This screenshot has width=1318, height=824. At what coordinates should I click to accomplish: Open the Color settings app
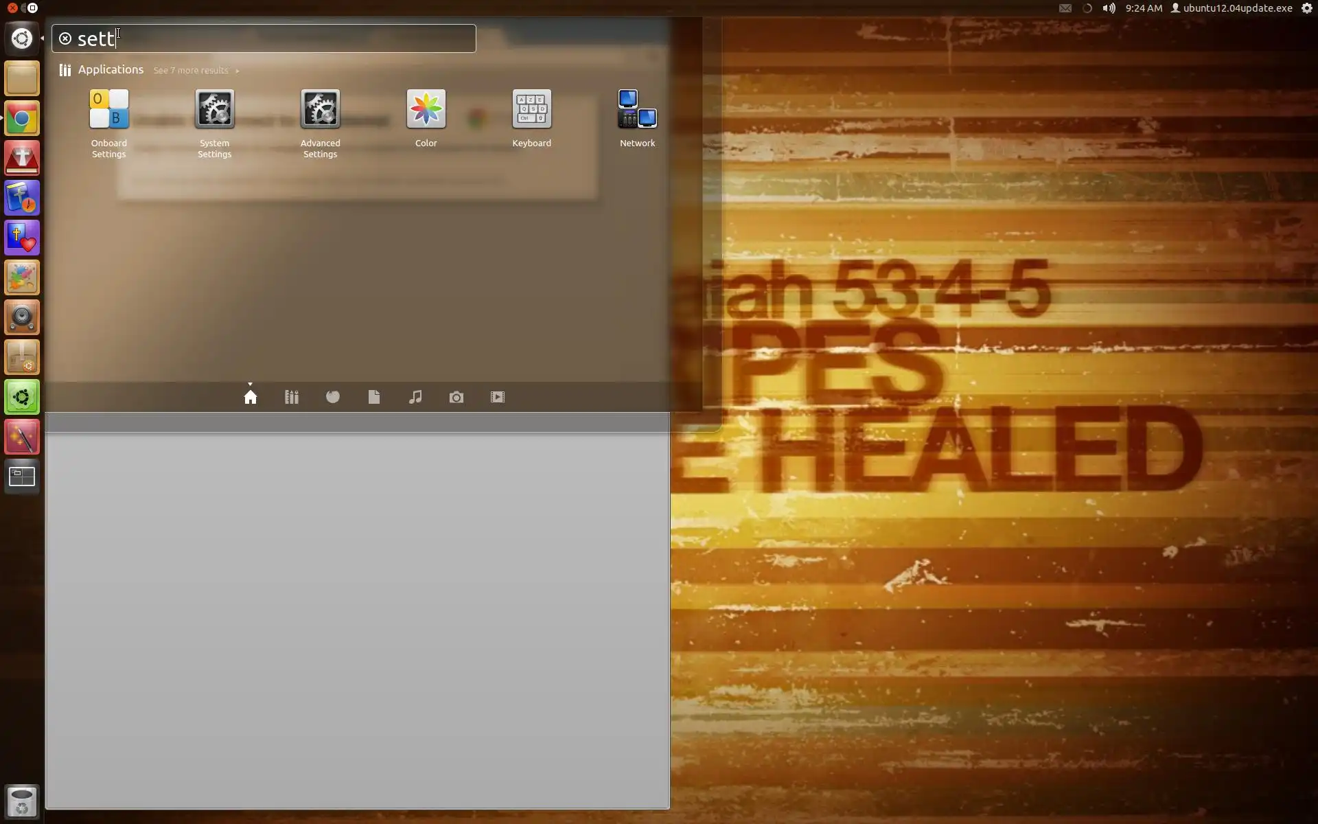click(x=426, y=111)
